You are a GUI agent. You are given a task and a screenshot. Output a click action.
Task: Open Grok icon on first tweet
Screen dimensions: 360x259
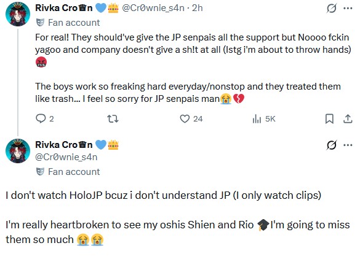pyautogui.click(x=332, y=9)
